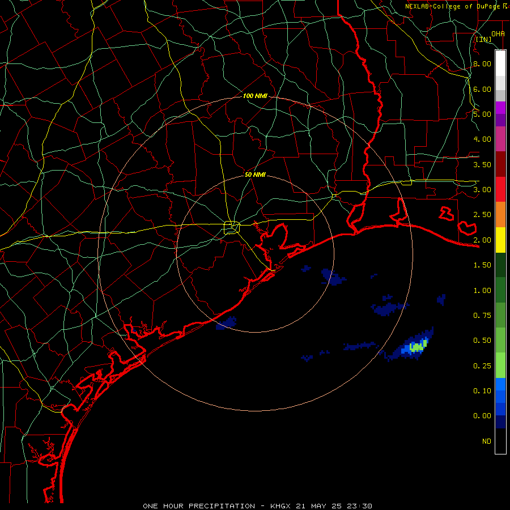Click the 50 NMI range ring label
Screen dimensions: 510x510
click(255, 175)
